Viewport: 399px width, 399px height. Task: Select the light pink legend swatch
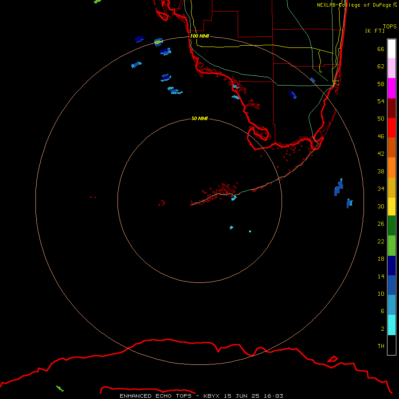391,68
